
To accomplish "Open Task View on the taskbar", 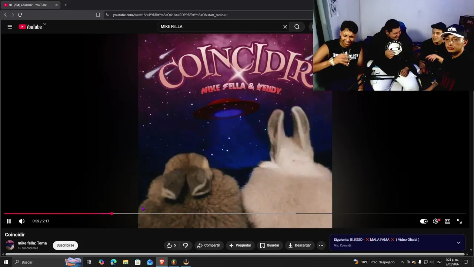I will tap(89, 262).
